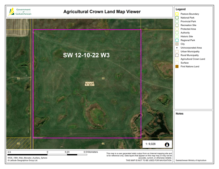The height and width of the screenshot is (169, 219).
Task: Click the Government of Saskatchewan logo
Action: [20, 12]
